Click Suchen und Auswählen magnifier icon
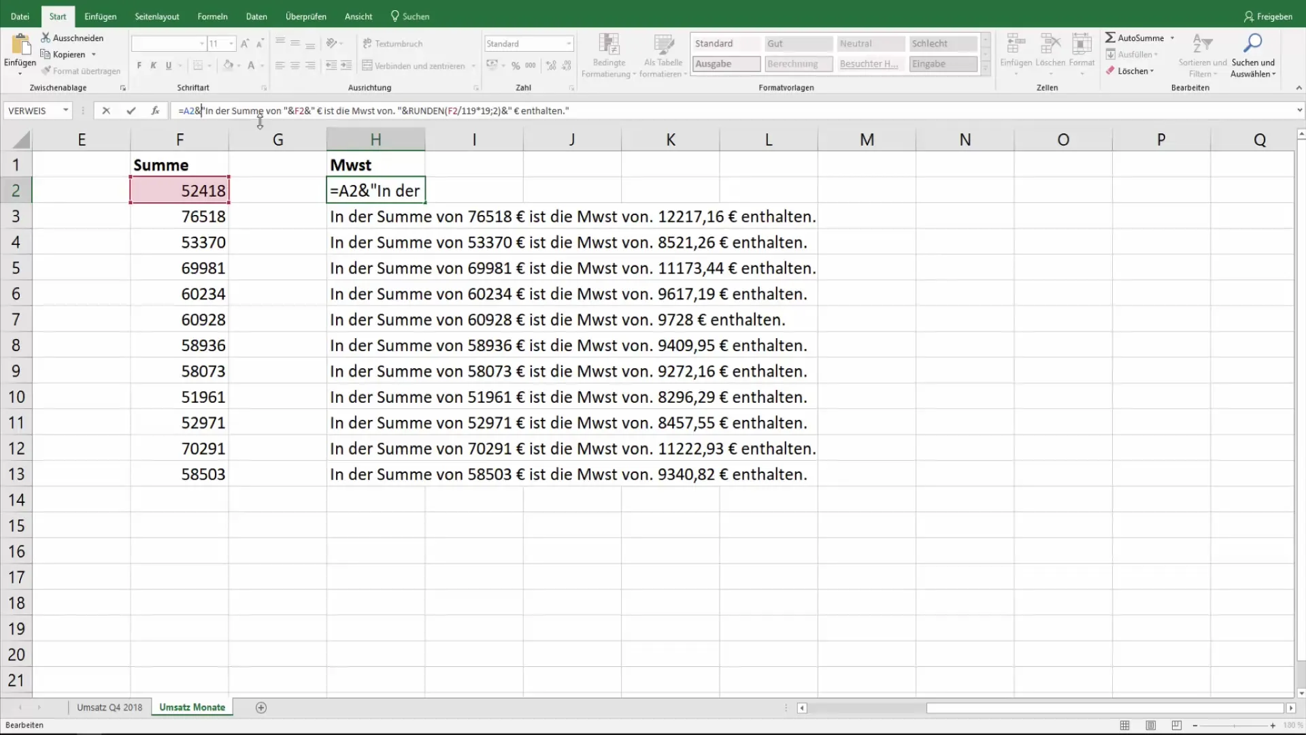Screen dimensions: 1306x735 [1252, 44]
